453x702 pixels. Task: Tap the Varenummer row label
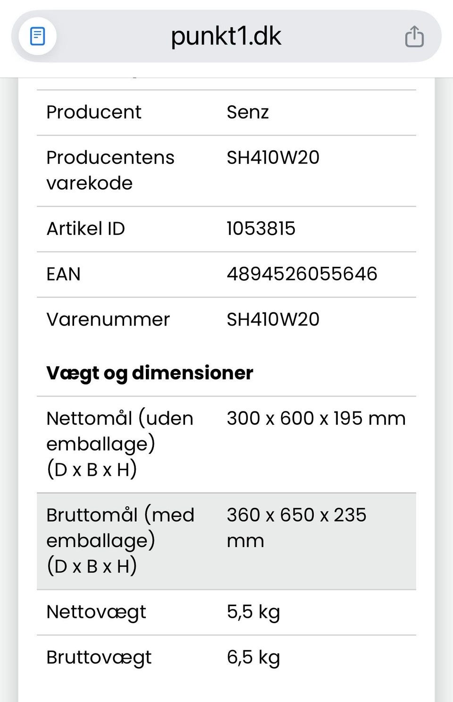[108, 319]
